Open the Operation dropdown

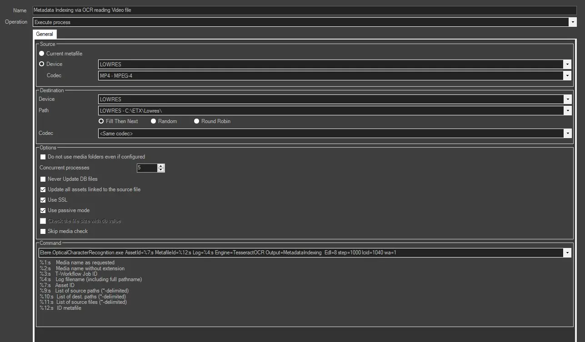pos(572,22)
